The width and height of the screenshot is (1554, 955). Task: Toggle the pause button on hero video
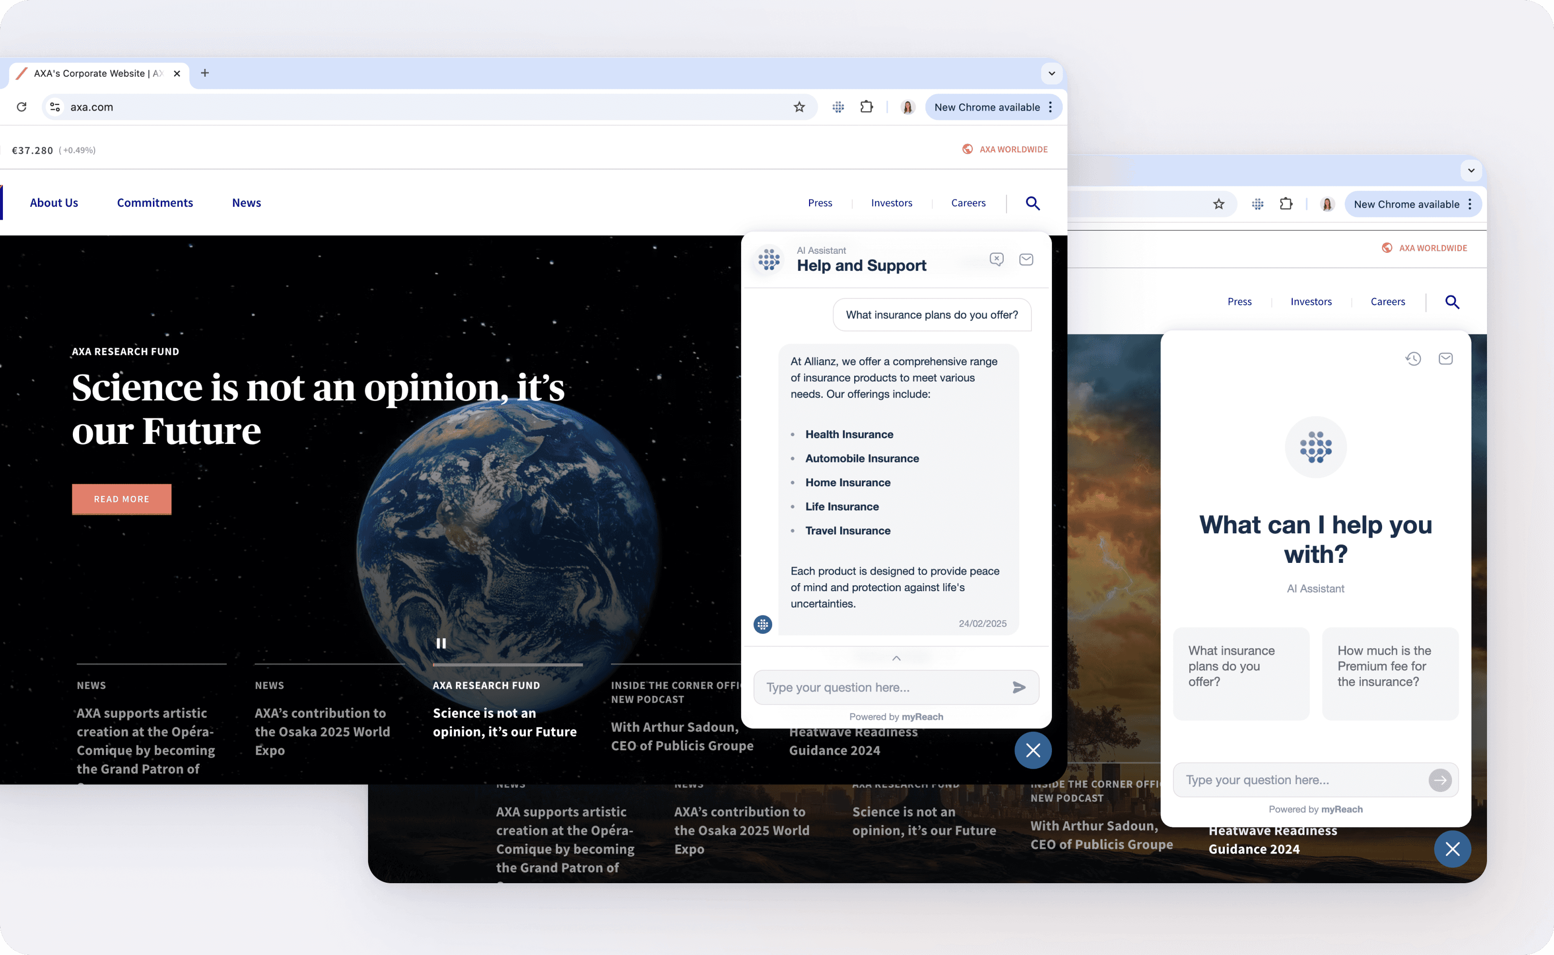[x=440, y=641]
